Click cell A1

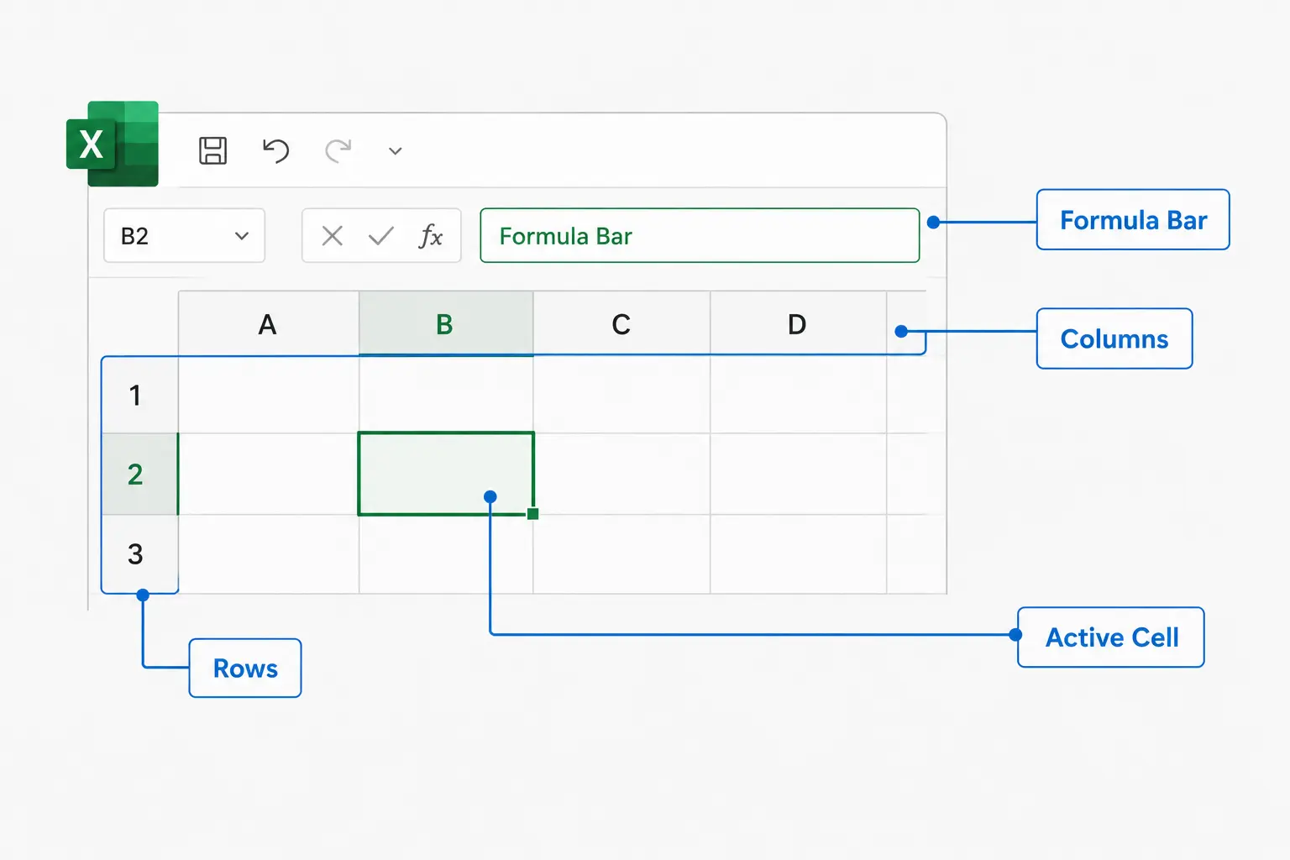tap(269, 395)
